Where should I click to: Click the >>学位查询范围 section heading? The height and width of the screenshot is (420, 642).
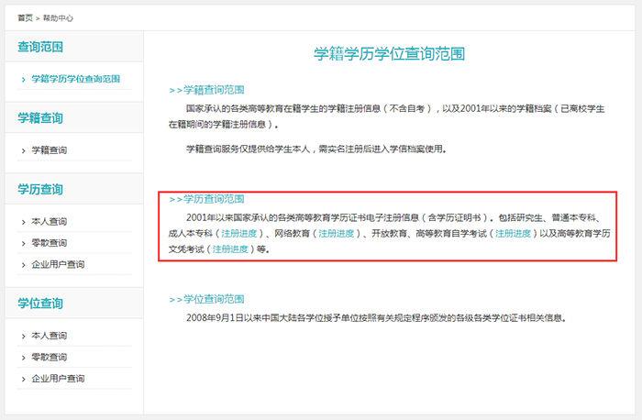(x=206, y=299)
